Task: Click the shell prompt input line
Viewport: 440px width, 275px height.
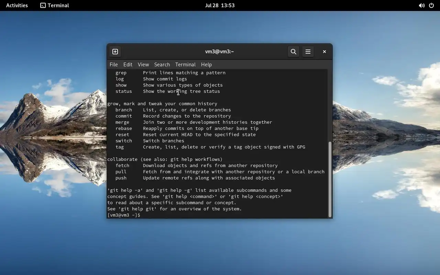Action: 217,215
